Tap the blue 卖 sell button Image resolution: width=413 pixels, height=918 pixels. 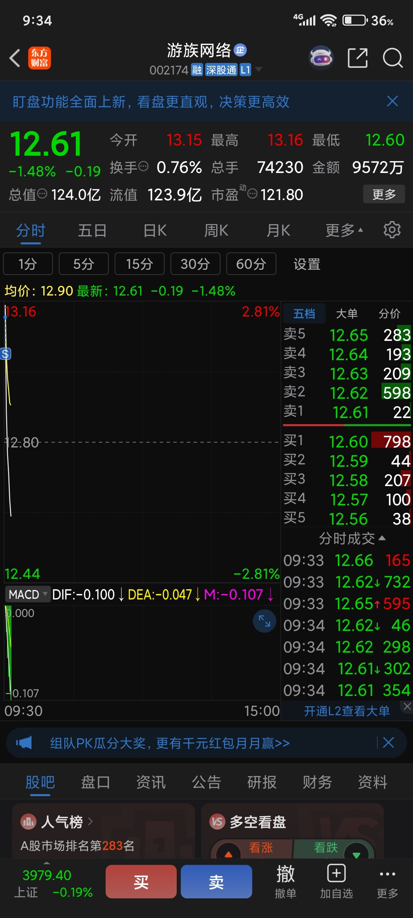(216, 882)
